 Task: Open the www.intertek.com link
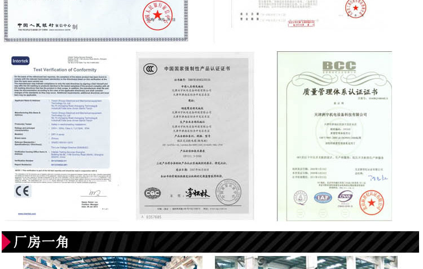coord(27,214)
